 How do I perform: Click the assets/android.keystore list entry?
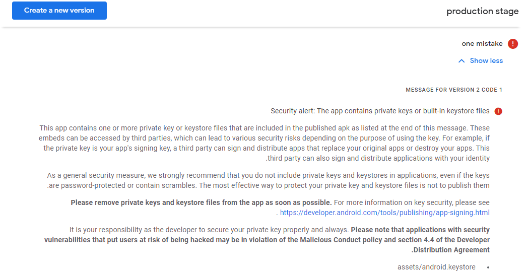point(436,267)
